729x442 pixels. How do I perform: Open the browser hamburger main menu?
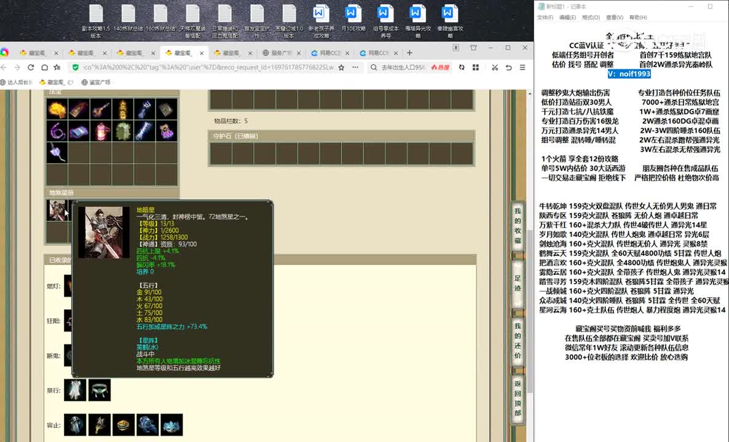coord(522,68)
